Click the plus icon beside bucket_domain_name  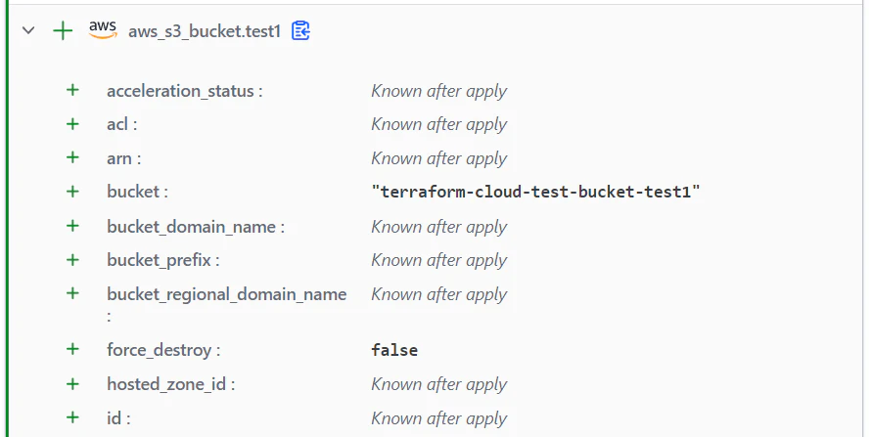click(72, 226)
